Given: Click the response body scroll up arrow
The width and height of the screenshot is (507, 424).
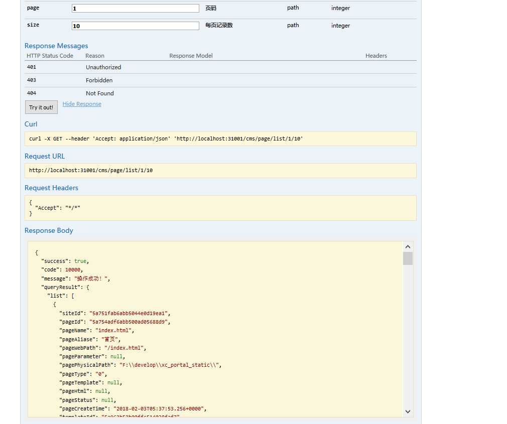Looking at the screenshot, I should 408,247.
